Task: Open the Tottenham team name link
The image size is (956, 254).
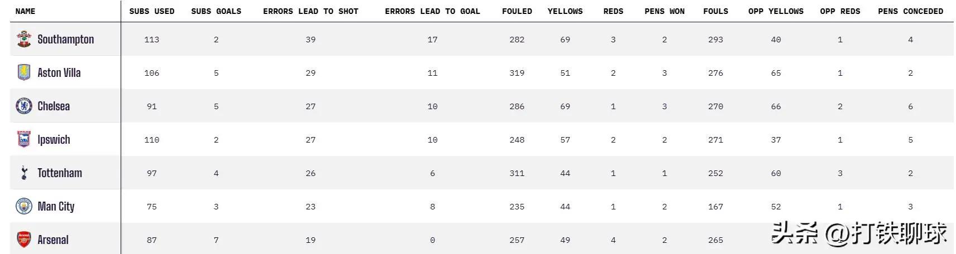Action: point(60,173)
